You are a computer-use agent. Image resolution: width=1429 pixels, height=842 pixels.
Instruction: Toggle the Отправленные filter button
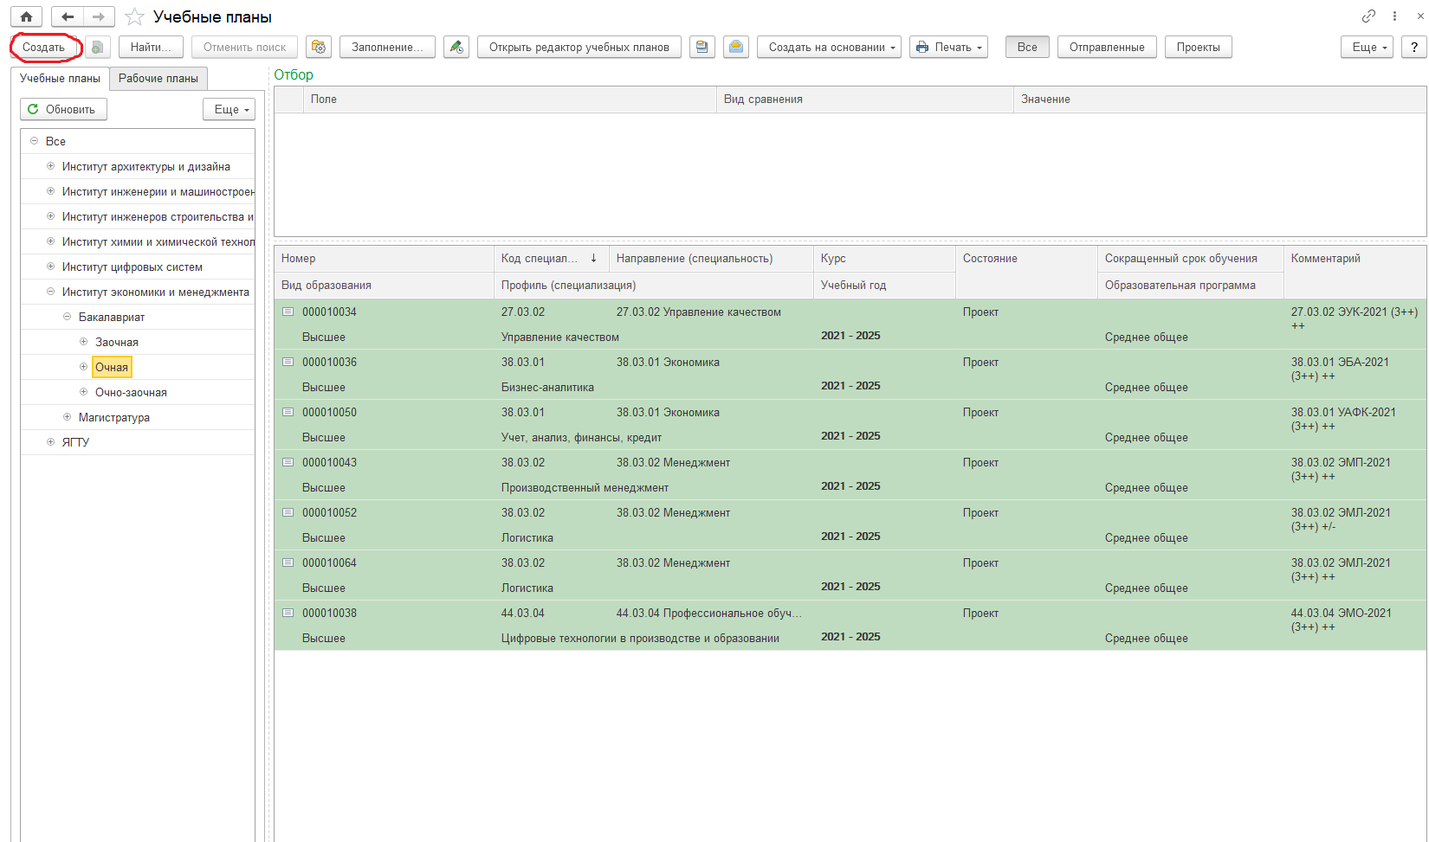[1107, 48]
